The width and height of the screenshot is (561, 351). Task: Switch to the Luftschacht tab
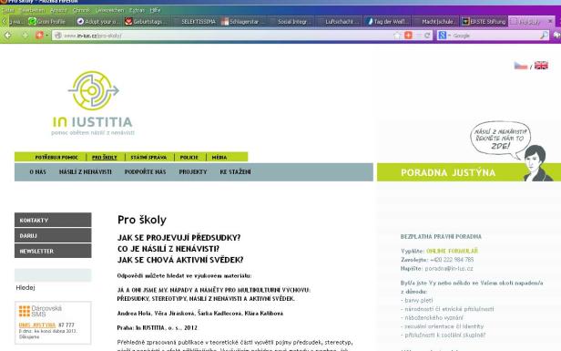[x=340, y=22]
